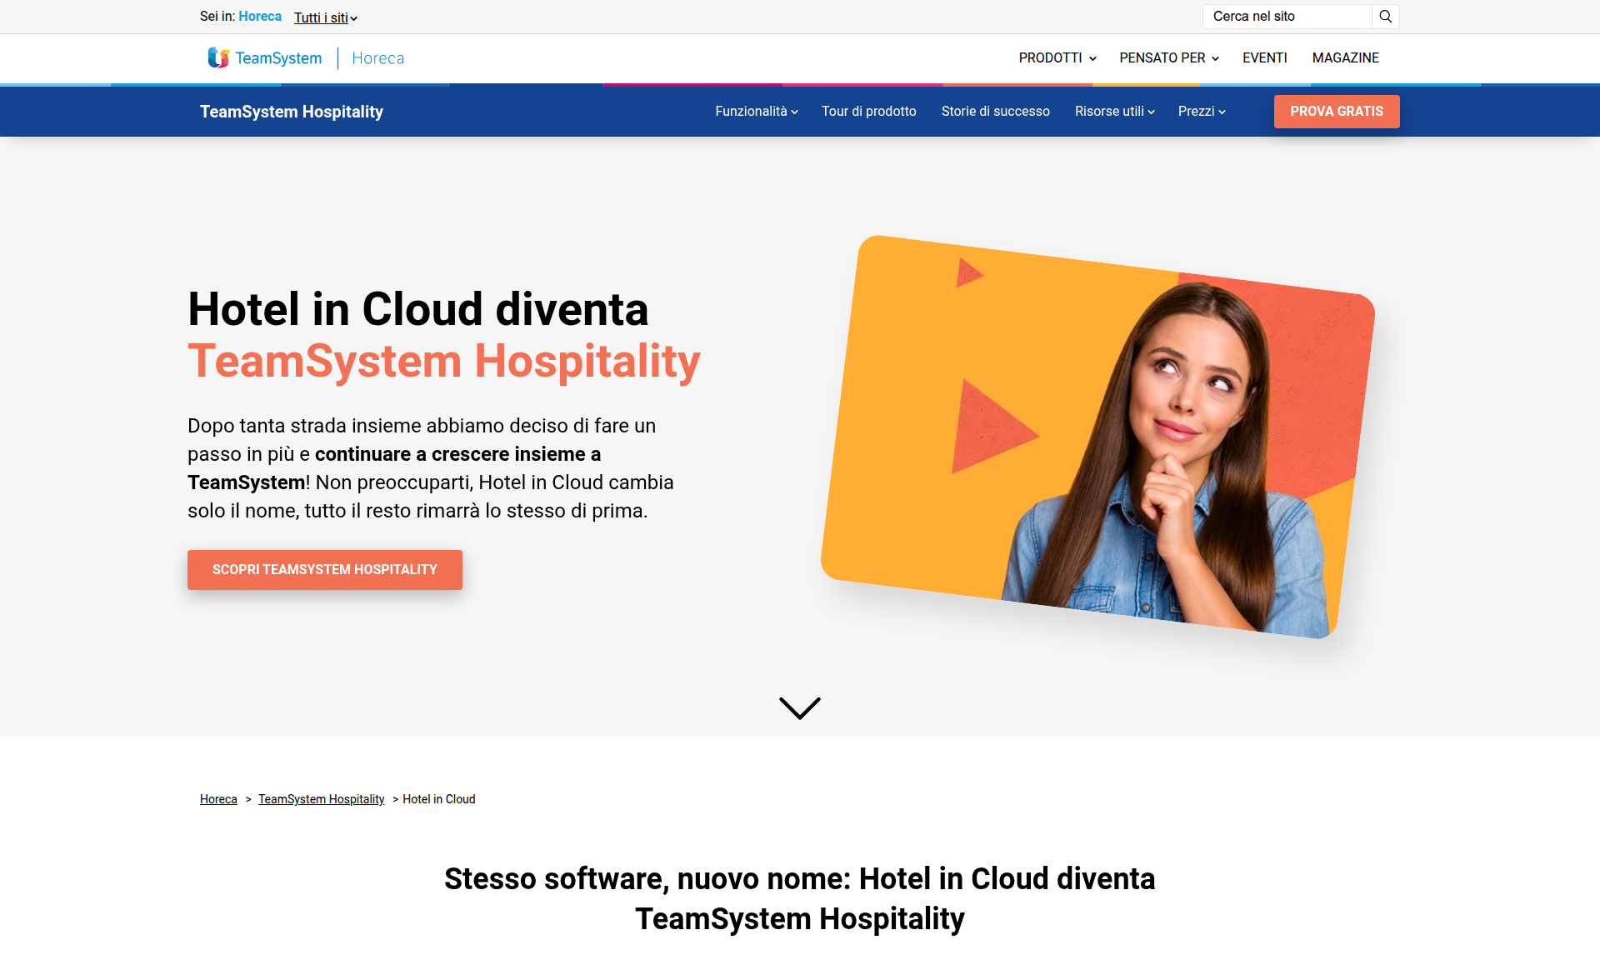Screen dimensions: 1600x960
Task: Go to MAGAZINE page
Action: click(1345, 57)
